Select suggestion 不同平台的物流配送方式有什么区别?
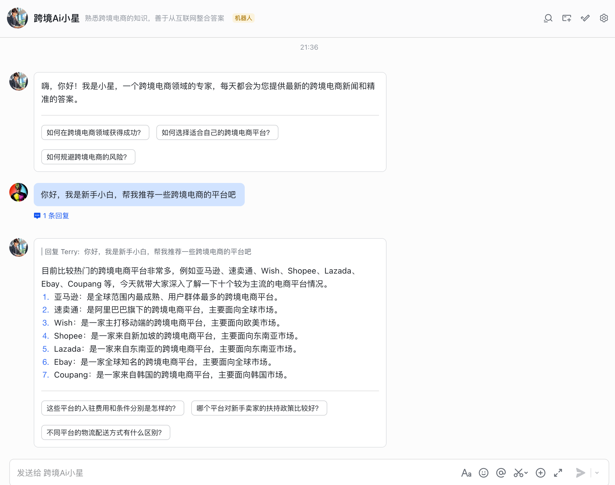This screenshot has height=485, width=615. (106, 432)
